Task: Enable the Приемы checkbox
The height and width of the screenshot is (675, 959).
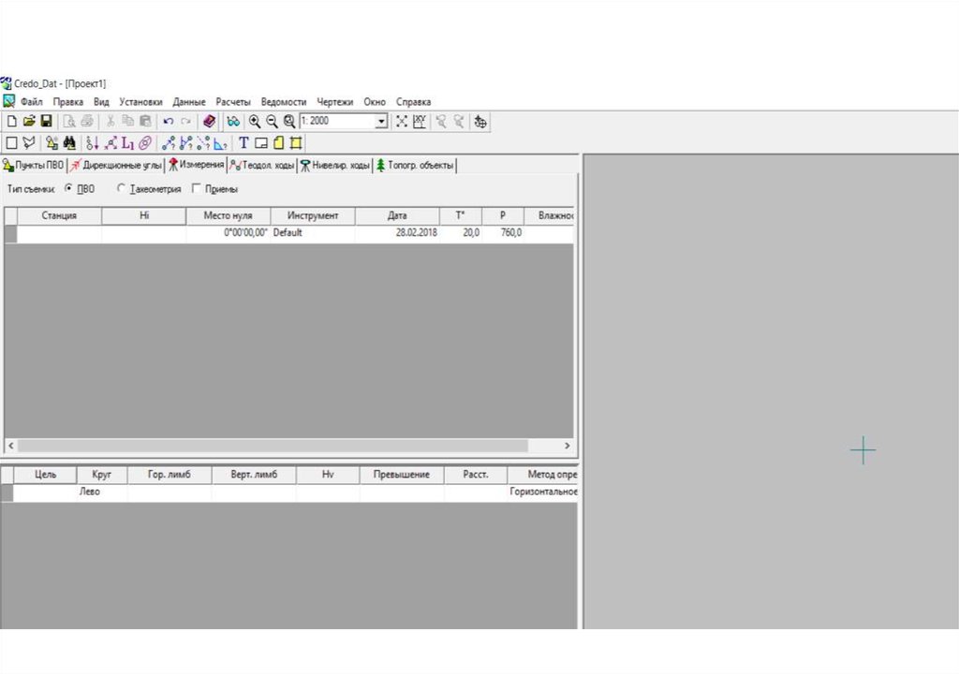Action: [196, 188]
